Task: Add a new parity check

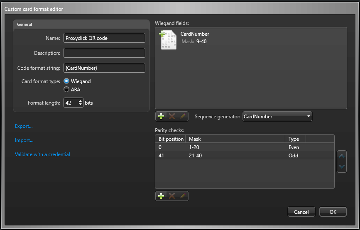Action: 161,196
